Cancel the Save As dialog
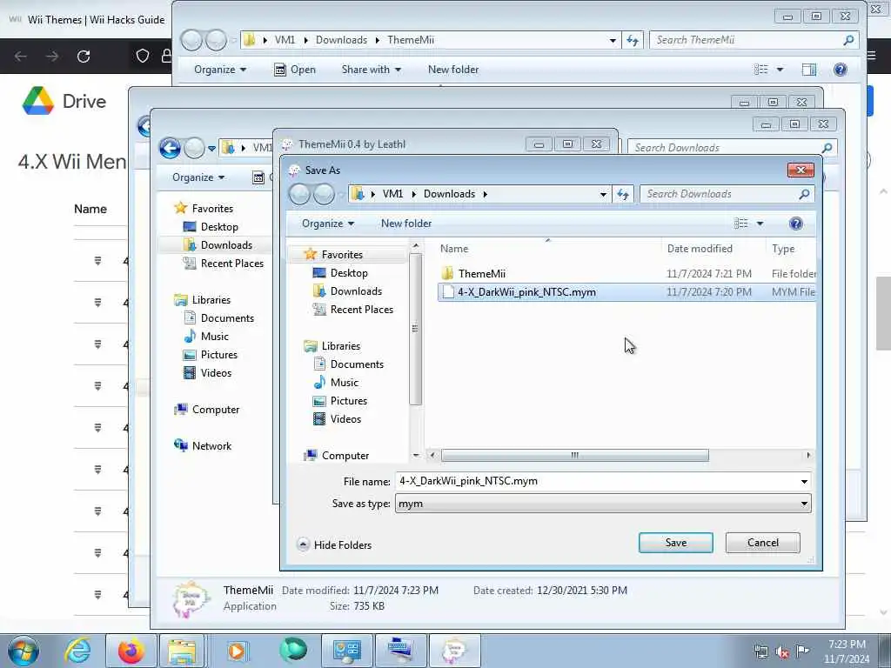This screenshot has width=891, height=668. point(762,543)
